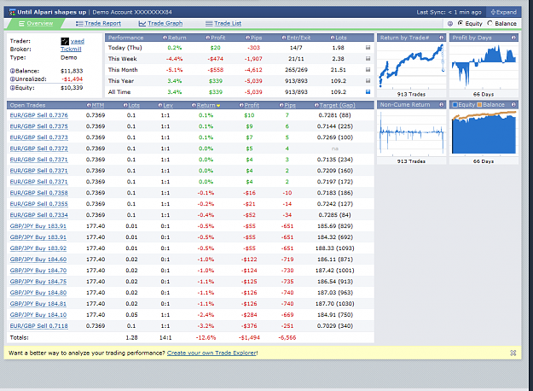This screenshot has height=391, width=533.
Task: Open trader profile link xaed
Action: point(78,42)
